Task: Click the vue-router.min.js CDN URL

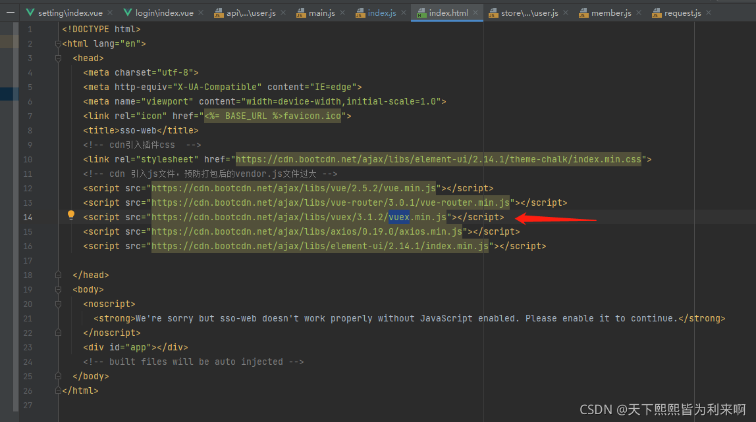Action: [x=331, y=202]
